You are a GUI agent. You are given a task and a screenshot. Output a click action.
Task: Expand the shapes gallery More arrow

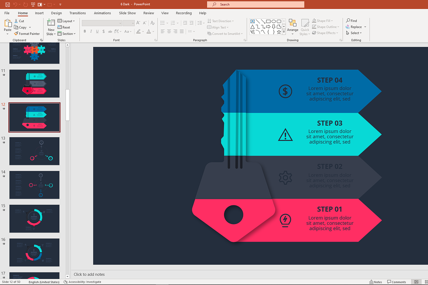tap(284, 32)
